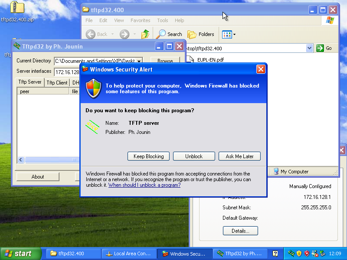Open the tftpd32.400.zip desktop icon
Image resolution: width=347 pixels, height=260 pixels.
(x=17, y=8)
